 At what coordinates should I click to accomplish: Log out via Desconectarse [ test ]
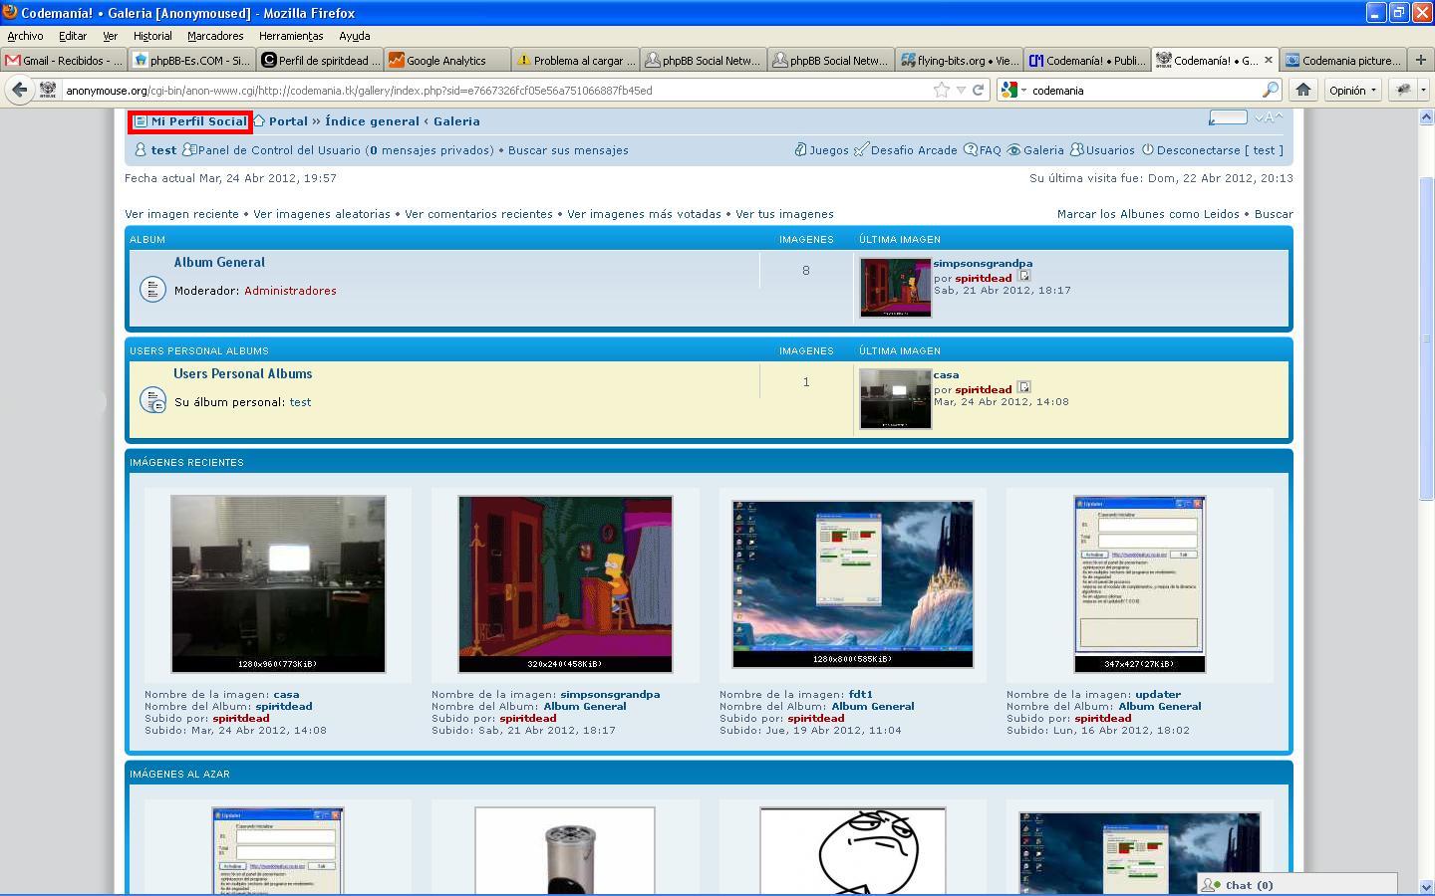(1212, 150)
